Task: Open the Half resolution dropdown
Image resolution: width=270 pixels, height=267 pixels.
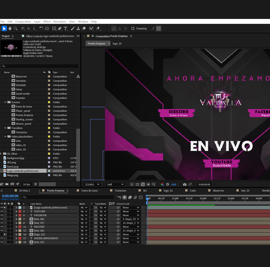Action: click(115, 185)
